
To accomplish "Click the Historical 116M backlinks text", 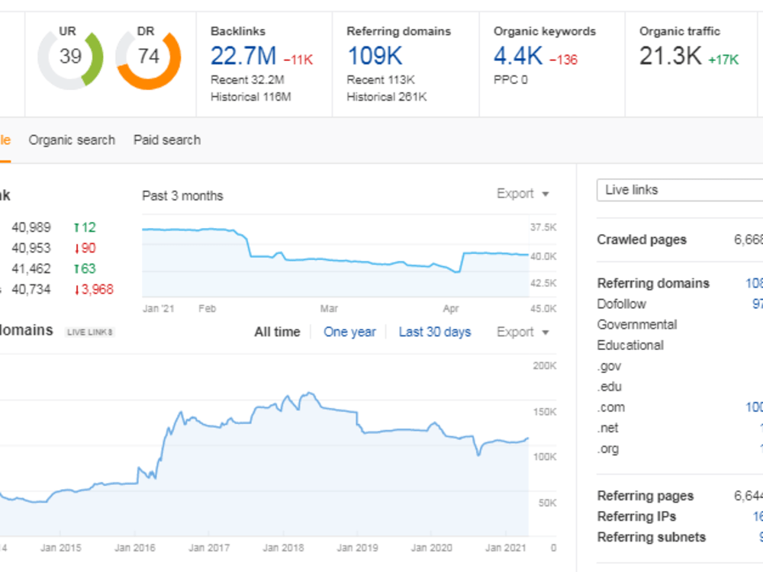I will (x=250, y=97).
